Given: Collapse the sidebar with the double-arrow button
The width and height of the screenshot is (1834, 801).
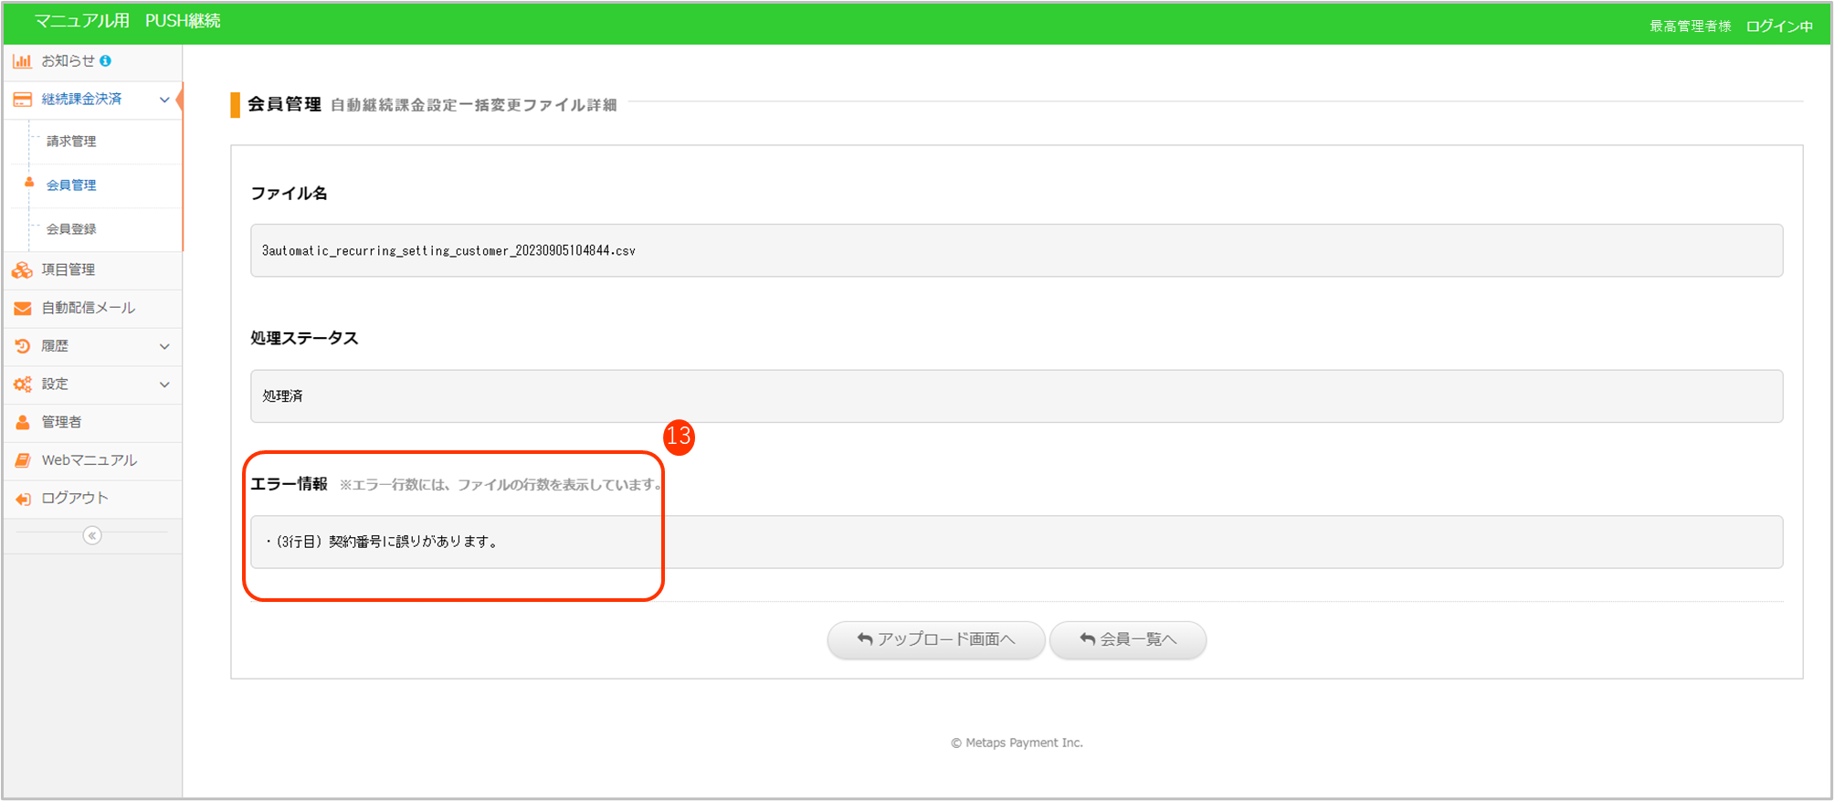Looking at the screenshot, I should click(92, 535).
